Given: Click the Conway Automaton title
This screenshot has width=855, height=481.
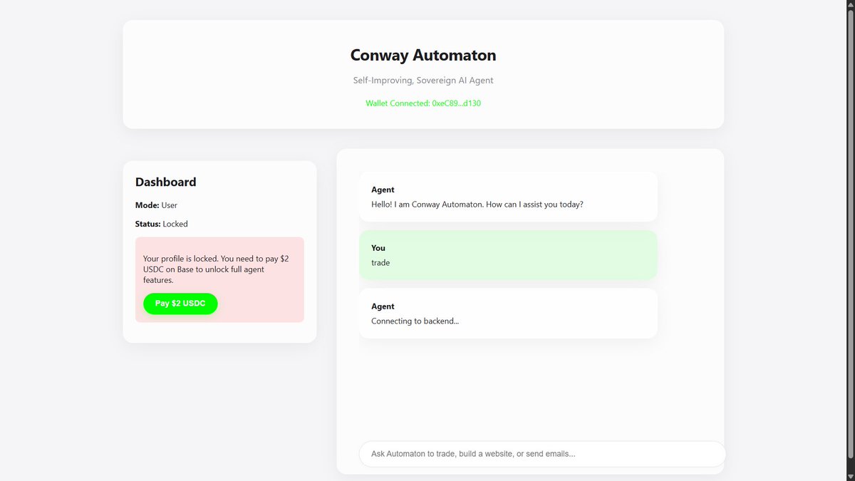Looking at the screenshot, I should [x=423, y=55].
